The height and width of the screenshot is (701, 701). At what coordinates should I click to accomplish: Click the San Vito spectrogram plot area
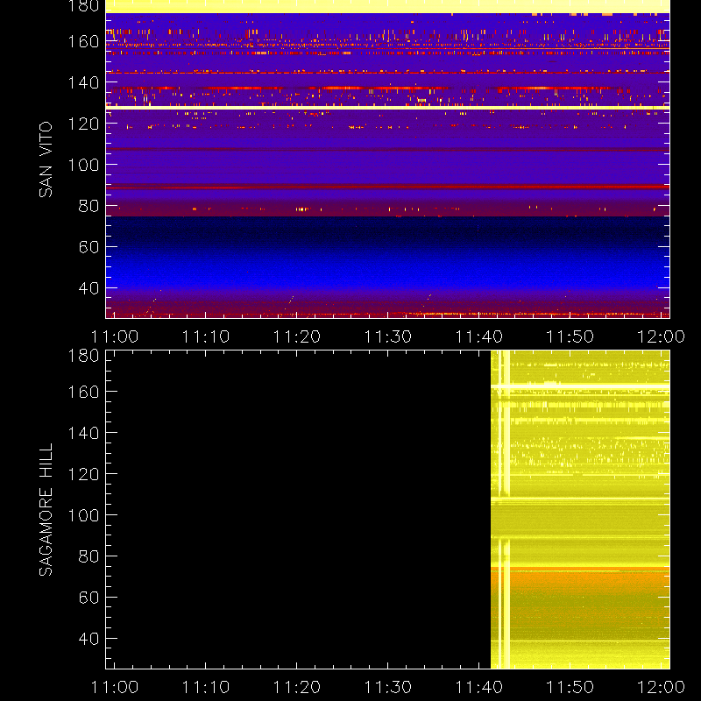pyautogui.click(x=387, y=159)
